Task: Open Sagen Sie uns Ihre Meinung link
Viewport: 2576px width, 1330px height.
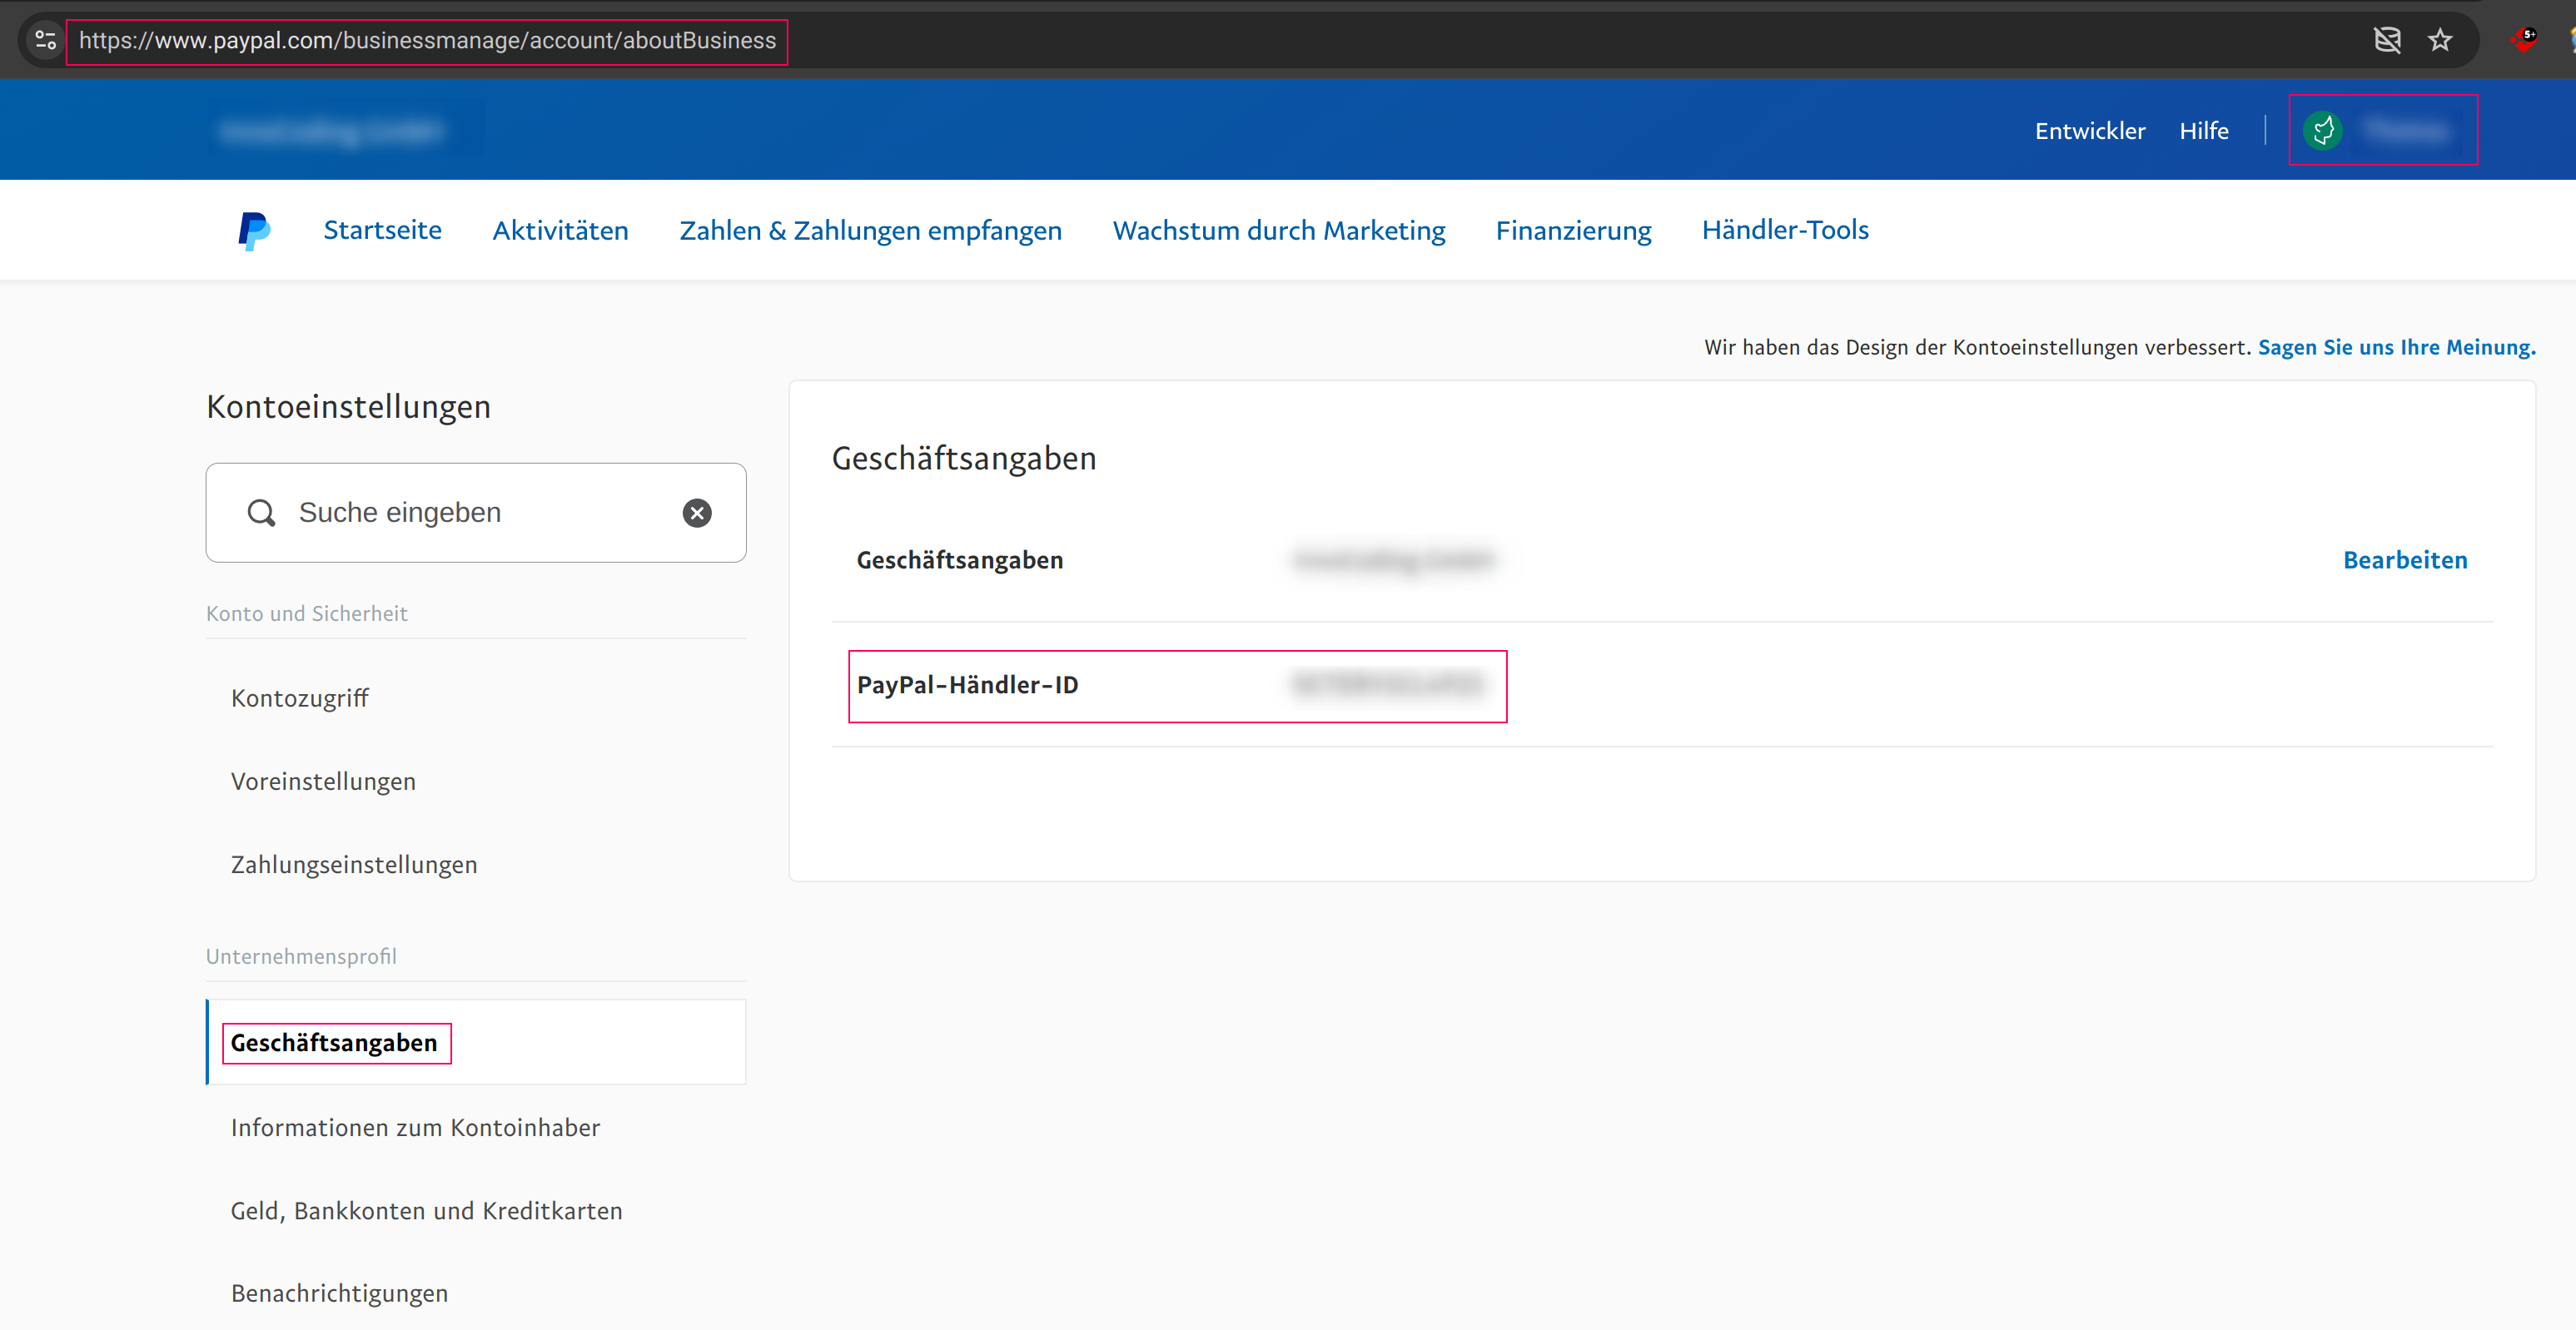Action: point(2397,347)
